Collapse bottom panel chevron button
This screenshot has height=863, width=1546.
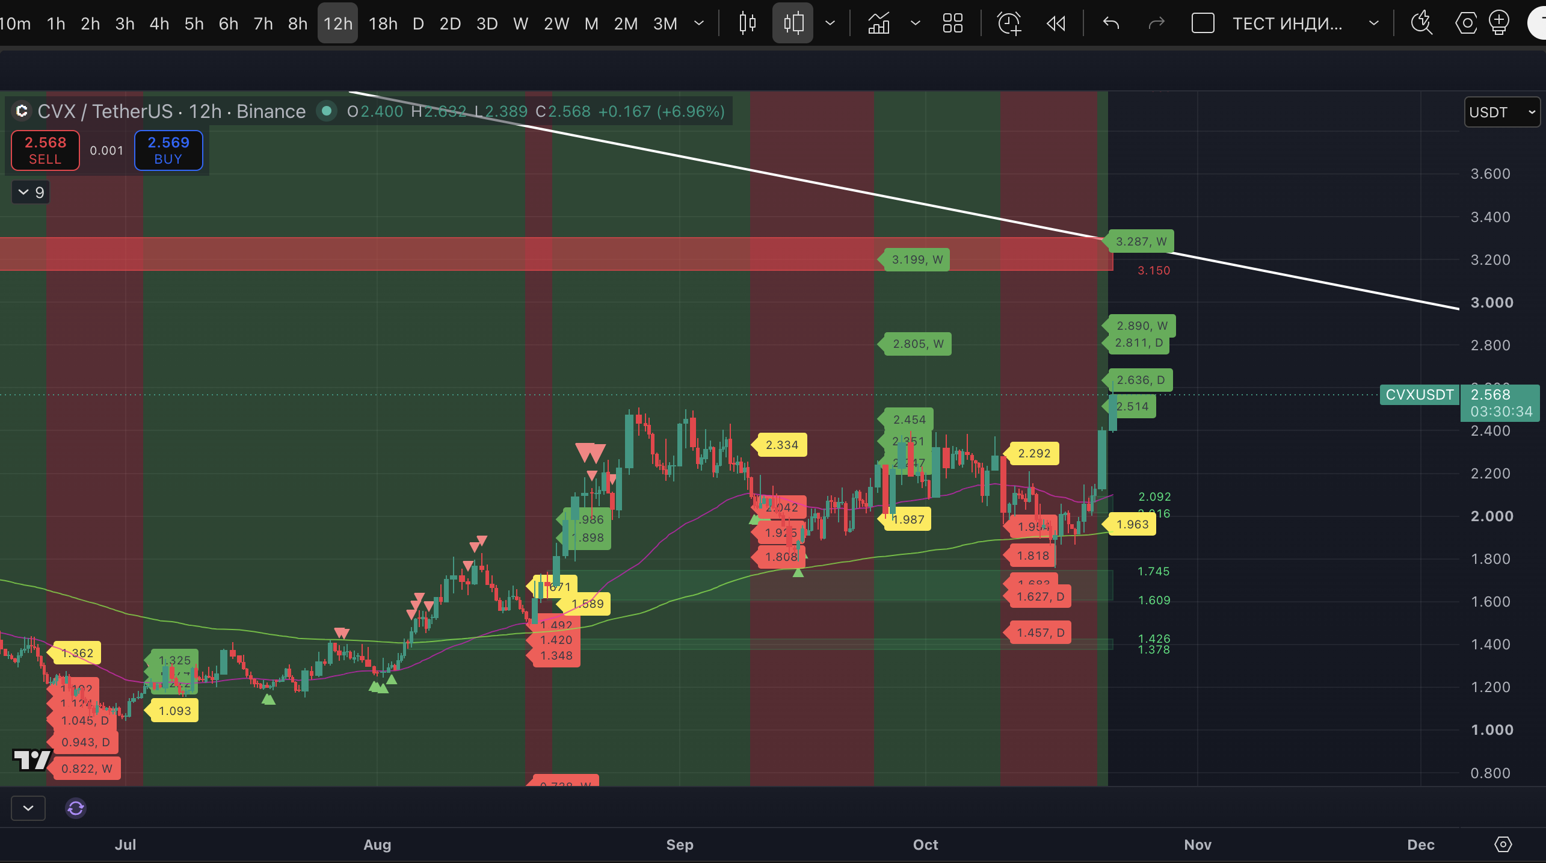28,808
